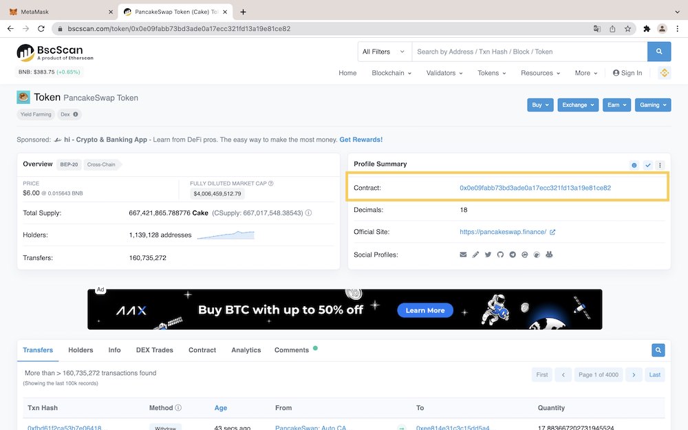
Task: Open the GitHub social profile icon
Action: click(x=500, y=255)
